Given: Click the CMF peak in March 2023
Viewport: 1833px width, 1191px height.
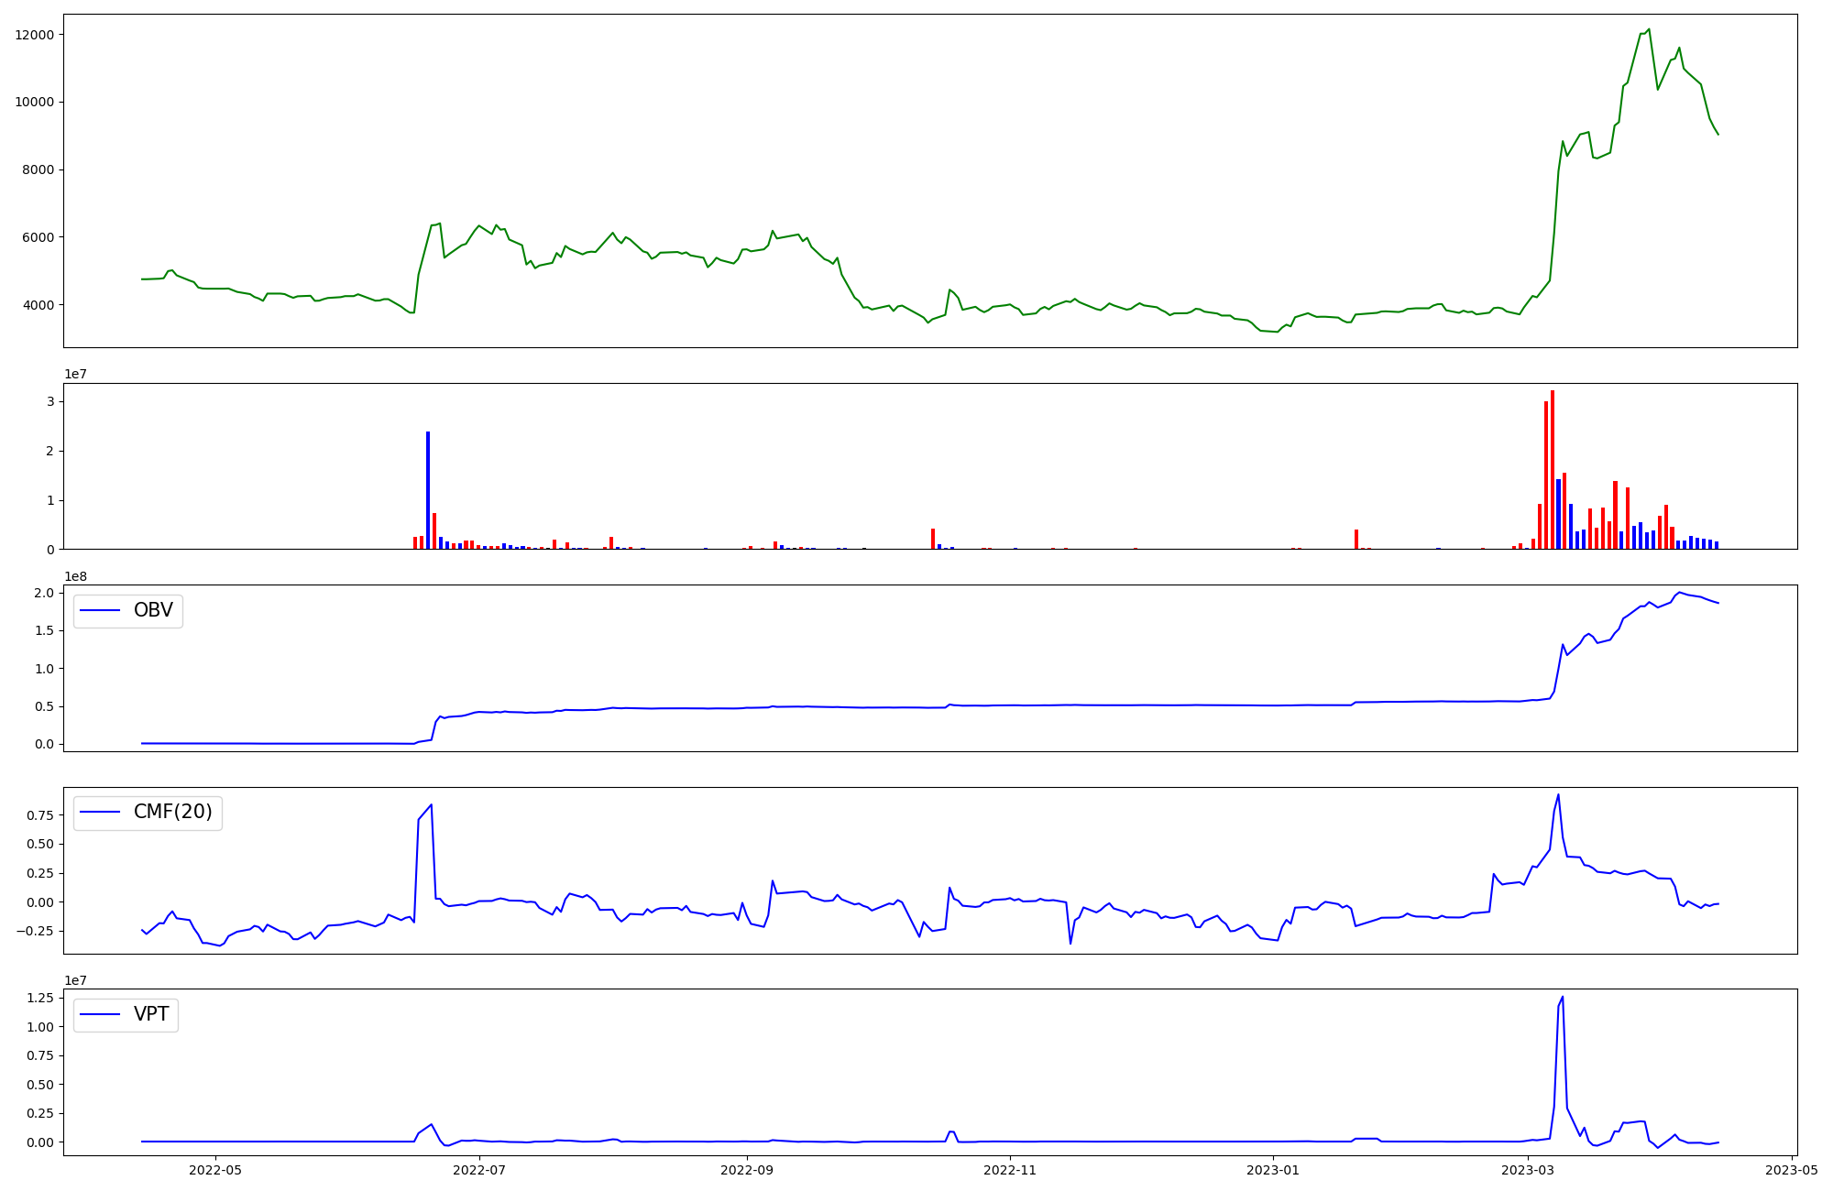Looking at the screenshot, I should 1558,795.
